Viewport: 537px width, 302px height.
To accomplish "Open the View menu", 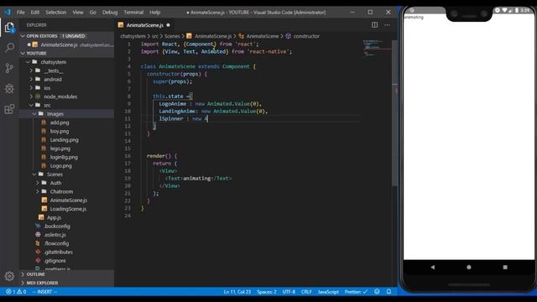I will pyautogui.click(x=78, y=12).
